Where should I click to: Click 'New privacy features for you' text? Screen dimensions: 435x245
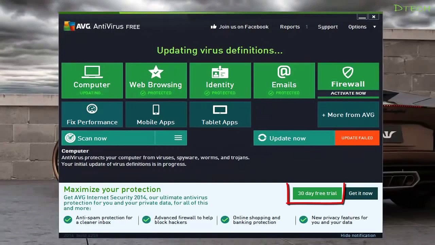(x=340, y=220)
